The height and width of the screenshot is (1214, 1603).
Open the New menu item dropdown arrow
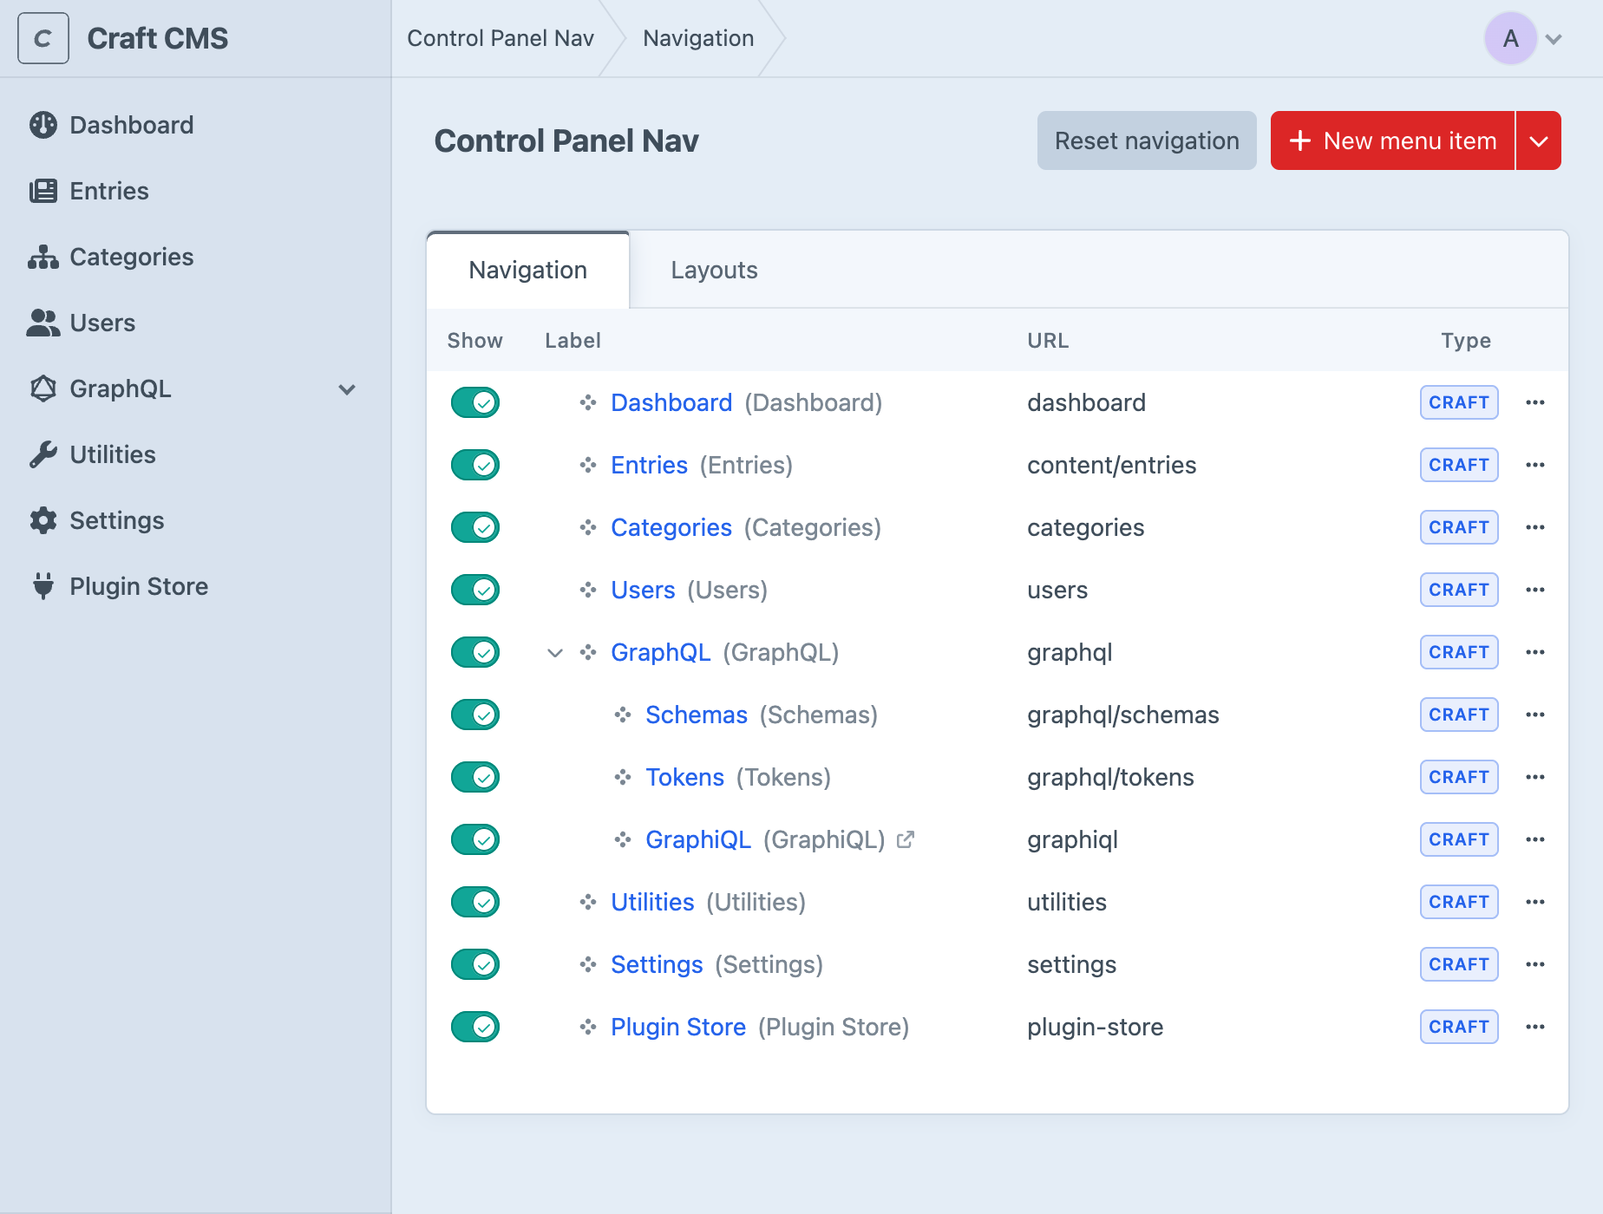[1539, 140]
